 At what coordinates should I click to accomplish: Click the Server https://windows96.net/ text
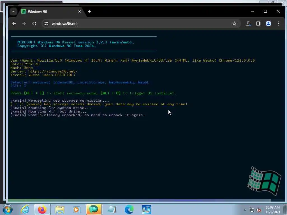coord(44,71)
